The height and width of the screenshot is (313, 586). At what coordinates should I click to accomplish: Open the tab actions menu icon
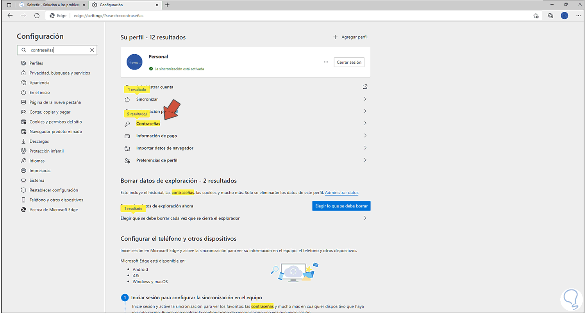point(9,5)
